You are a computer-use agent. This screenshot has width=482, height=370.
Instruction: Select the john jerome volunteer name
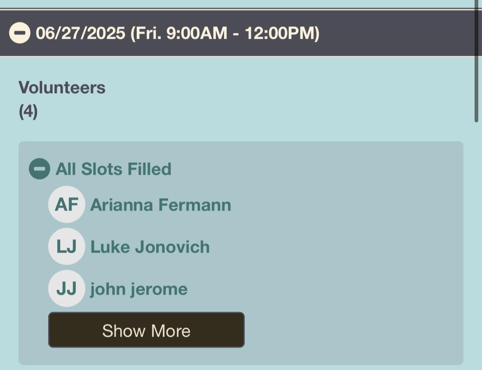point(139,289)
